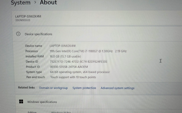Click the About breadcrumb title
Image resolution: width=182 pixels, height=113 pixels.
tap(48, 2)
